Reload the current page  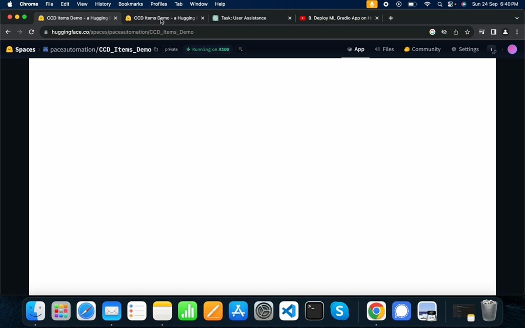tap(31, 32)
